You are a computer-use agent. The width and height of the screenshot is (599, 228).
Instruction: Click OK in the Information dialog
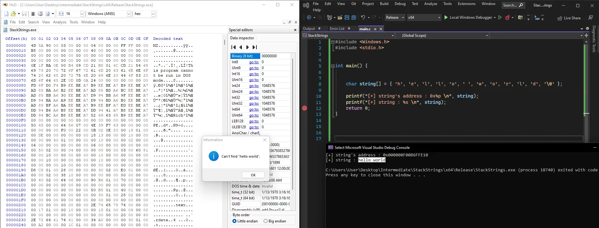pyautogui.click(x=253, y=175)
